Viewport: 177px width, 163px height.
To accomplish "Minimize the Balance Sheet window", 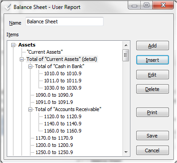I will coord(134,6).
